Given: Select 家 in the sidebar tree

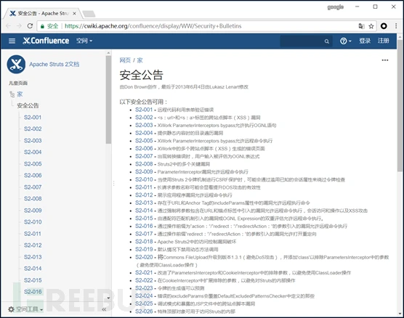Looking at the screenshot, I should (20, 94).
